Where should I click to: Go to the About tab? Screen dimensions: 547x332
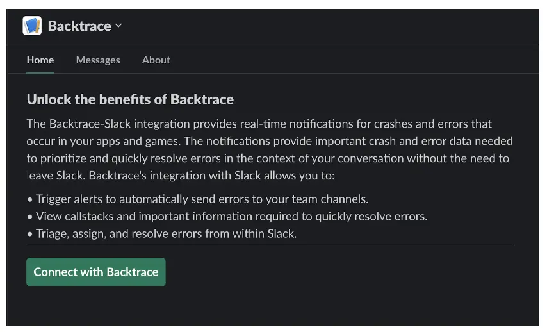click(x=156, y=60)
